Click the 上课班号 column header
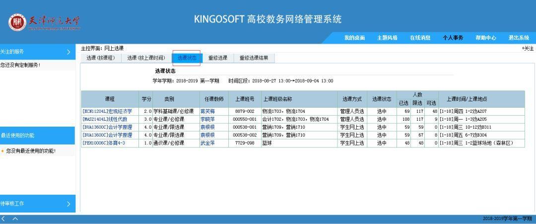Viewport: 536px width, 224px height. (245, 99)
